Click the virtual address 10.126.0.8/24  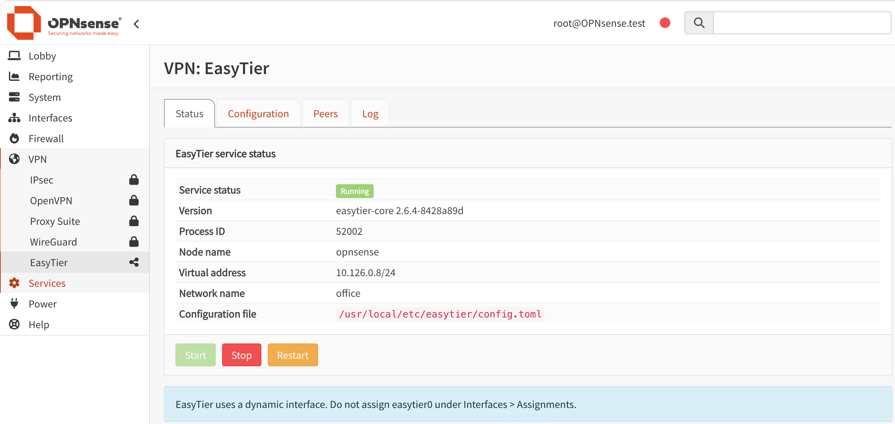point(365,273)
